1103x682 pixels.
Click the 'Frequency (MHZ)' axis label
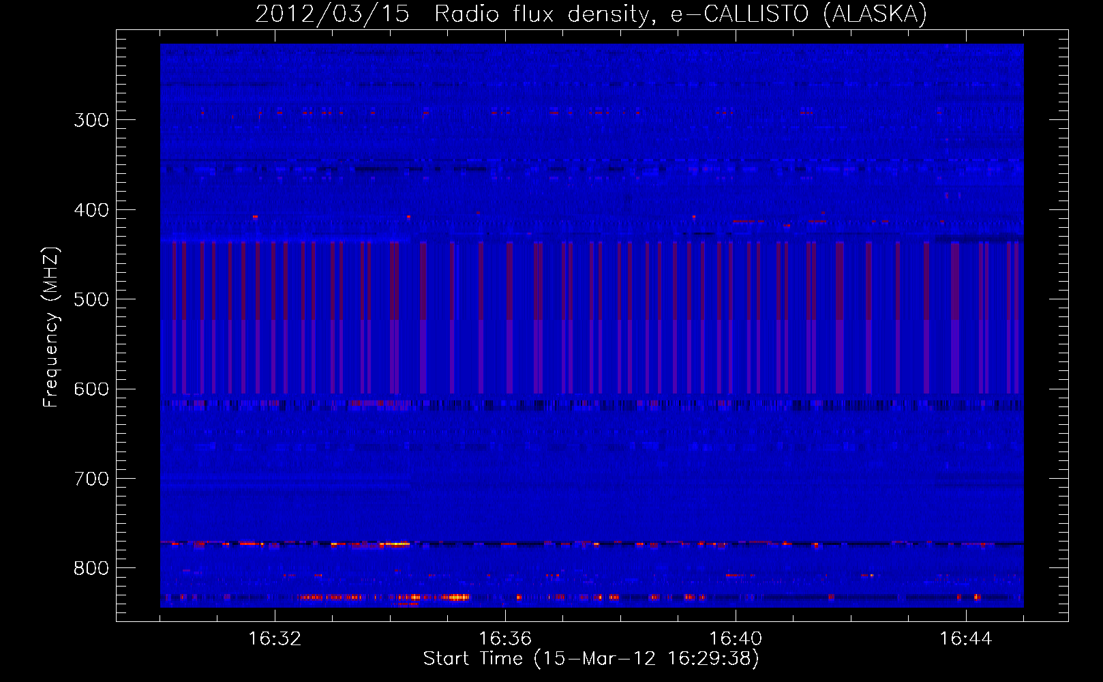pos(51,327)
